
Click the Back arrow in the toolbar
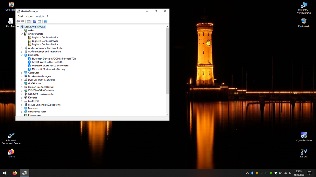(18, 21)
